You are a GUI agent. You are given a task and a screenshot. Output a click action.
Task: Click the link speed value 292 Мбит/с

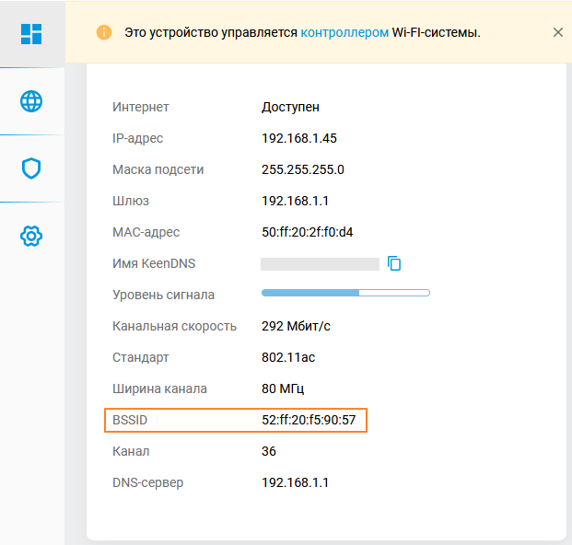(x=296, y=326)
